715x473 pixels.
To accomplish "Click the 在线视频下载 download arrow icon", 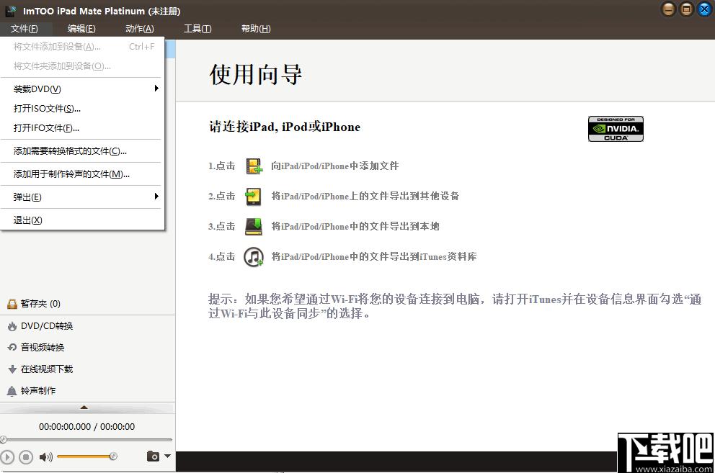I will click(12, 369).
